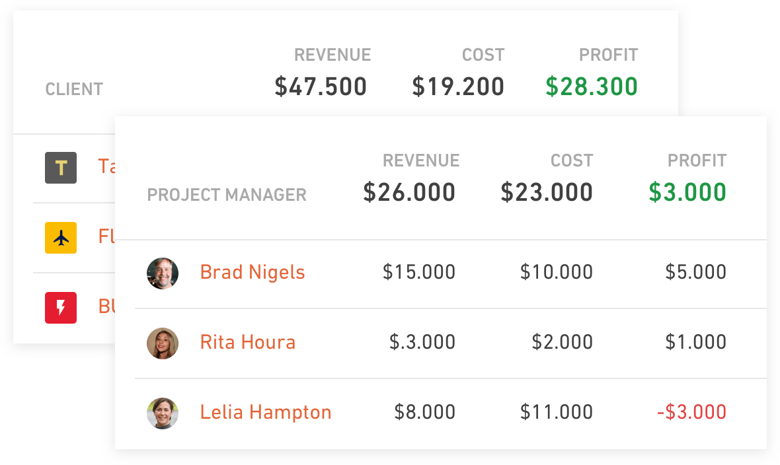Click the PROJECT MANAGER column header
Image resolution: width=780 pixels, height=465 pixels.
(227, 195)
